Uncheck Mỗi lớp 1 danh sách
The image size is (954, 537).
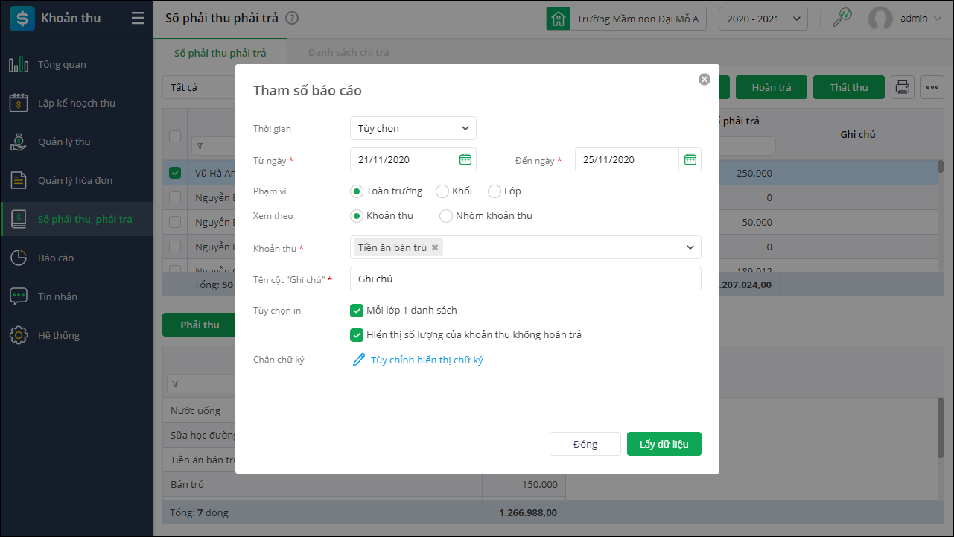coord(357,310)
